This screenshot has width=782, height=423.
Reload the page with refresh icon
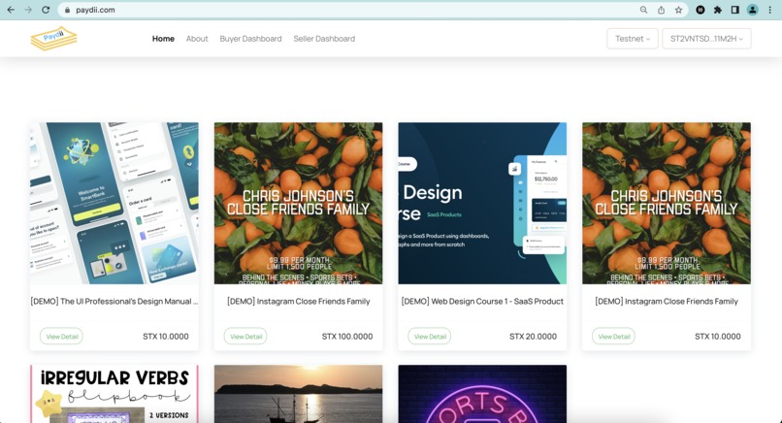click(x=46, y=10)
